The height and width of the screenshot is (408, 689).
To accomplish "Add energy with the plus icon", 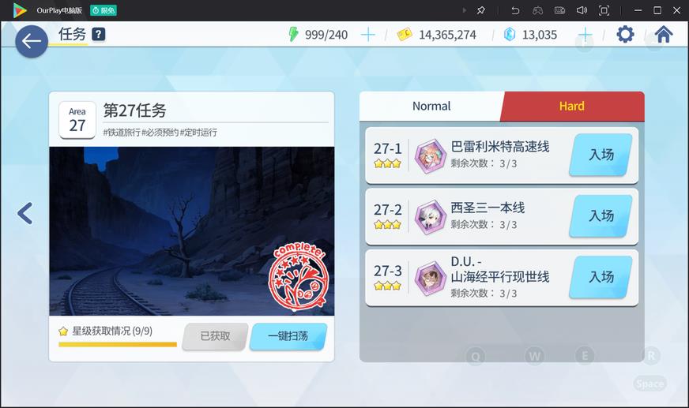I will (367, 34).
